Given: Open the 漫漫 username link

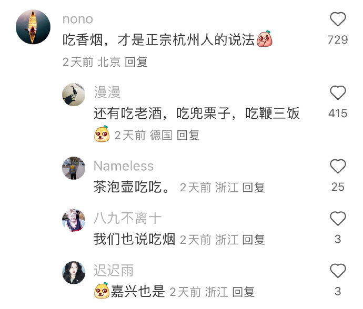Looking at the screenshot, I should pos(107,92).
